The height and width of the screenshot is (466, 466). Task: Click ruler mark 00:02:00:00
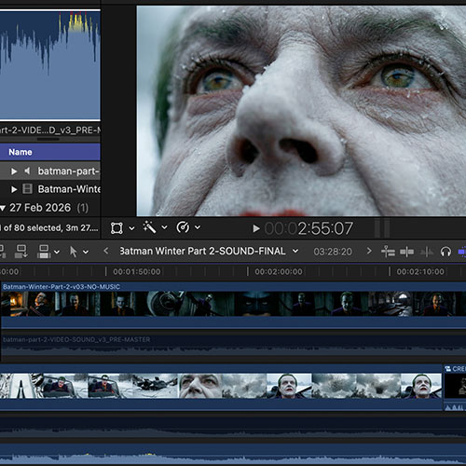click(279, 271)
